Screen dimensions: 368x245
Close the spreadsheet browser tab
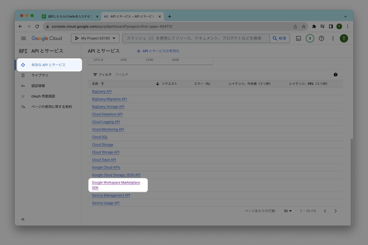coord(97,16)
